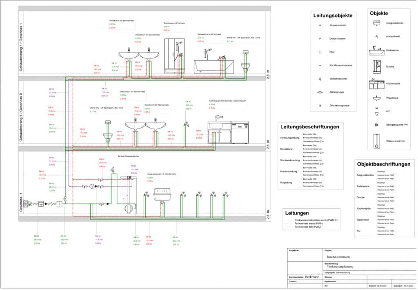Click the Objekte legend heading
The width and height of the screenshot is (418, 290).
[379, 13]
